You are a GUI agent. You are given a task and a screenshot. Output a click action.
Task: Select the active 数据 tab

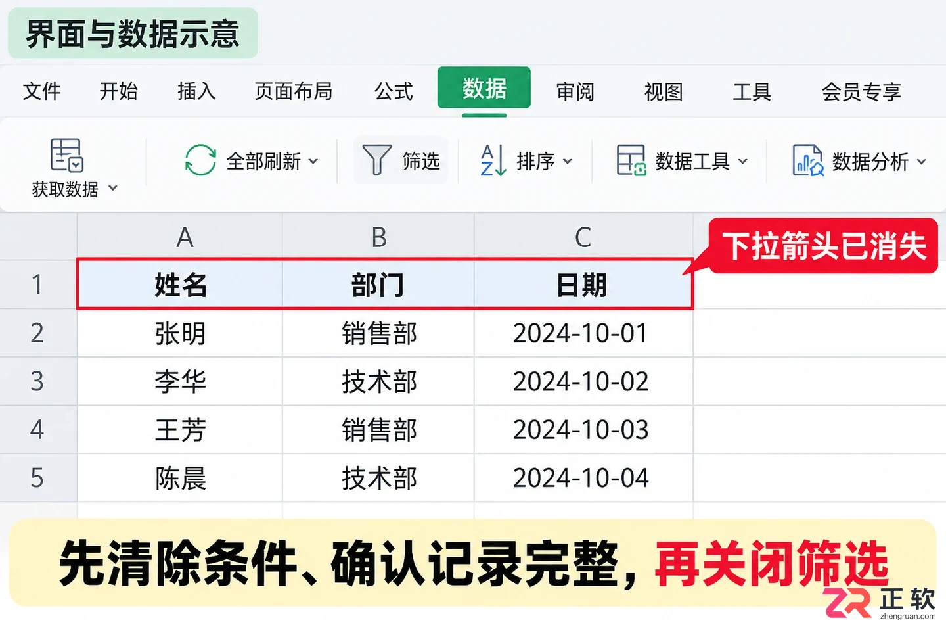484,87
